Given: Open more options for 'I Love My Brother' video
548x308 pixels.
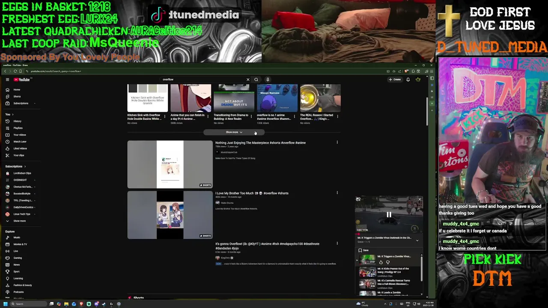Looking at the screenshot, I should click(337, 193).
